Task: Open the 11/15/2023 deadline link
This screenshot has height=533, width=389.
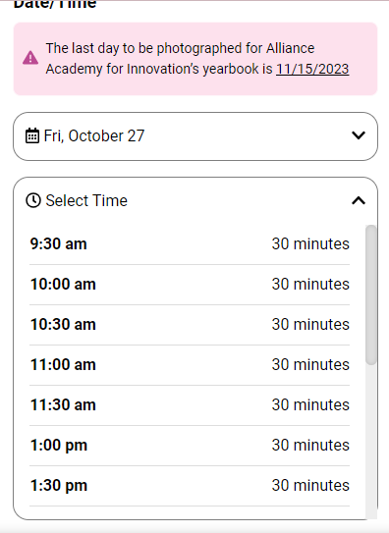Action: [312, 69]
